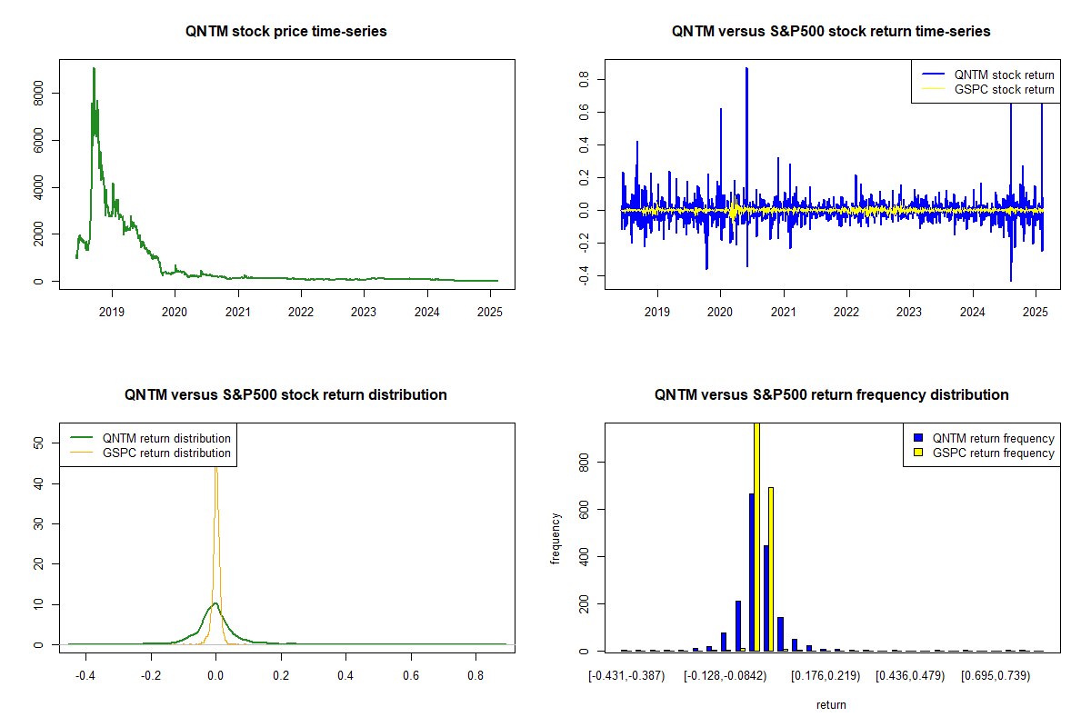Click the yellow GSPC return frequency legend swatch

pos(919,453)
